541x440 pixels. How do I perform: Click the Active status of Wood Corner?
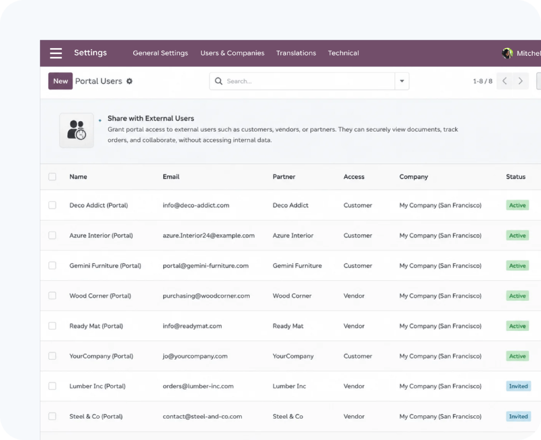518,296
